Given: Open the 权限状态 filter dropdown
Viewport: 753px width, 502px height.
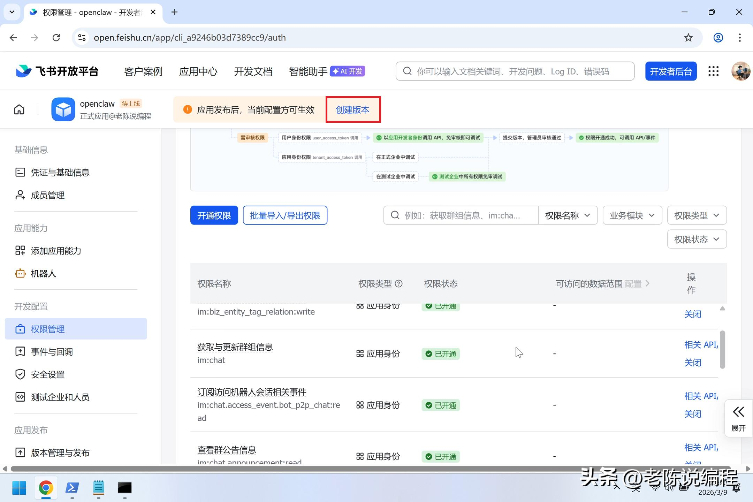Looking at the screenshot, I should pyautogui.click(x=697, y=239).
